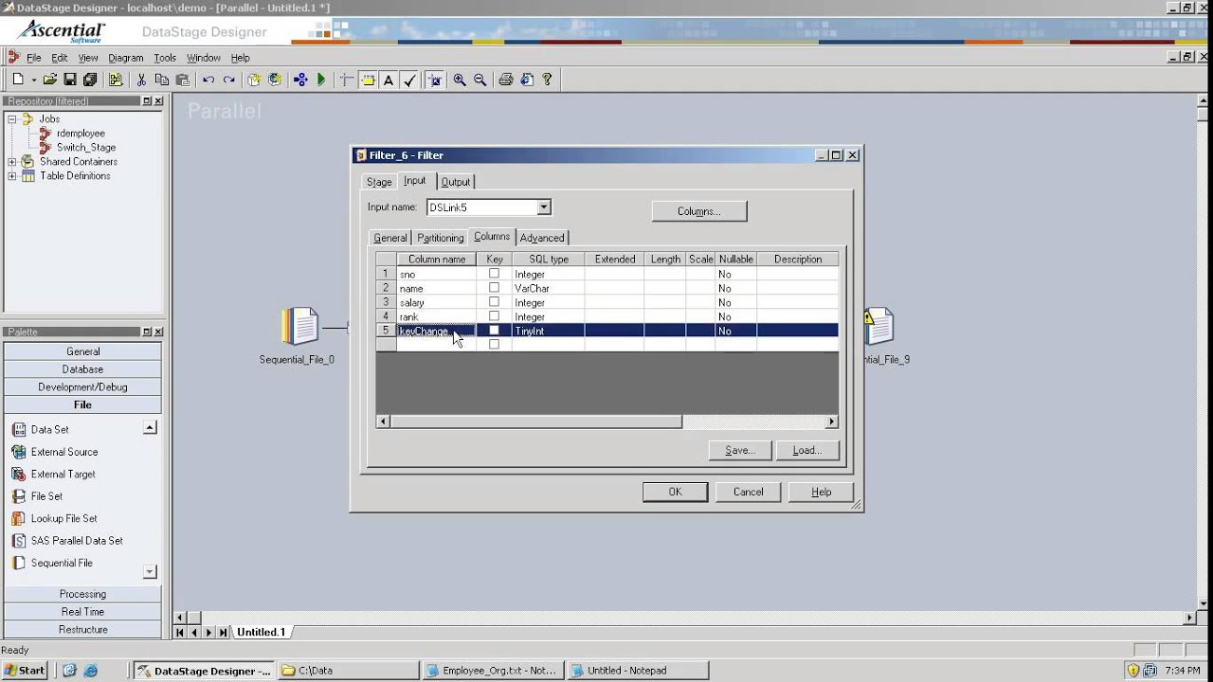
Task: Confirm the dialog with the OK button
Action: 675,492
